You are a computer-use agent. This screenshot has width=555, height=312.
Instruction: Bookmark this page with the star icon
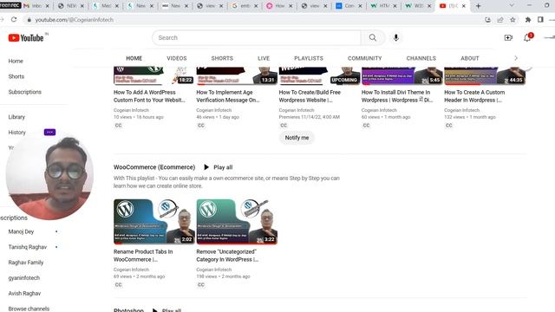(x=513, y=20)
